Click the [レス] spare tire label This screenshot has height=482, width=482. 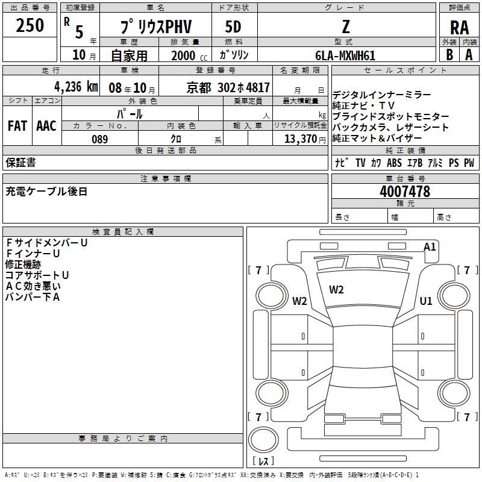pyautogui.click(x=263, y=461)
